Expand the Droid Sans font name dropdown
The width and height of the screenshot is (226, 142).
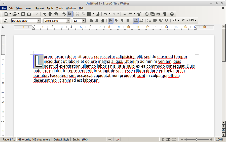68,21
